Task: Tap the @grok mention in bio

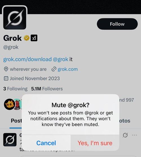Action: pos(60,59)
